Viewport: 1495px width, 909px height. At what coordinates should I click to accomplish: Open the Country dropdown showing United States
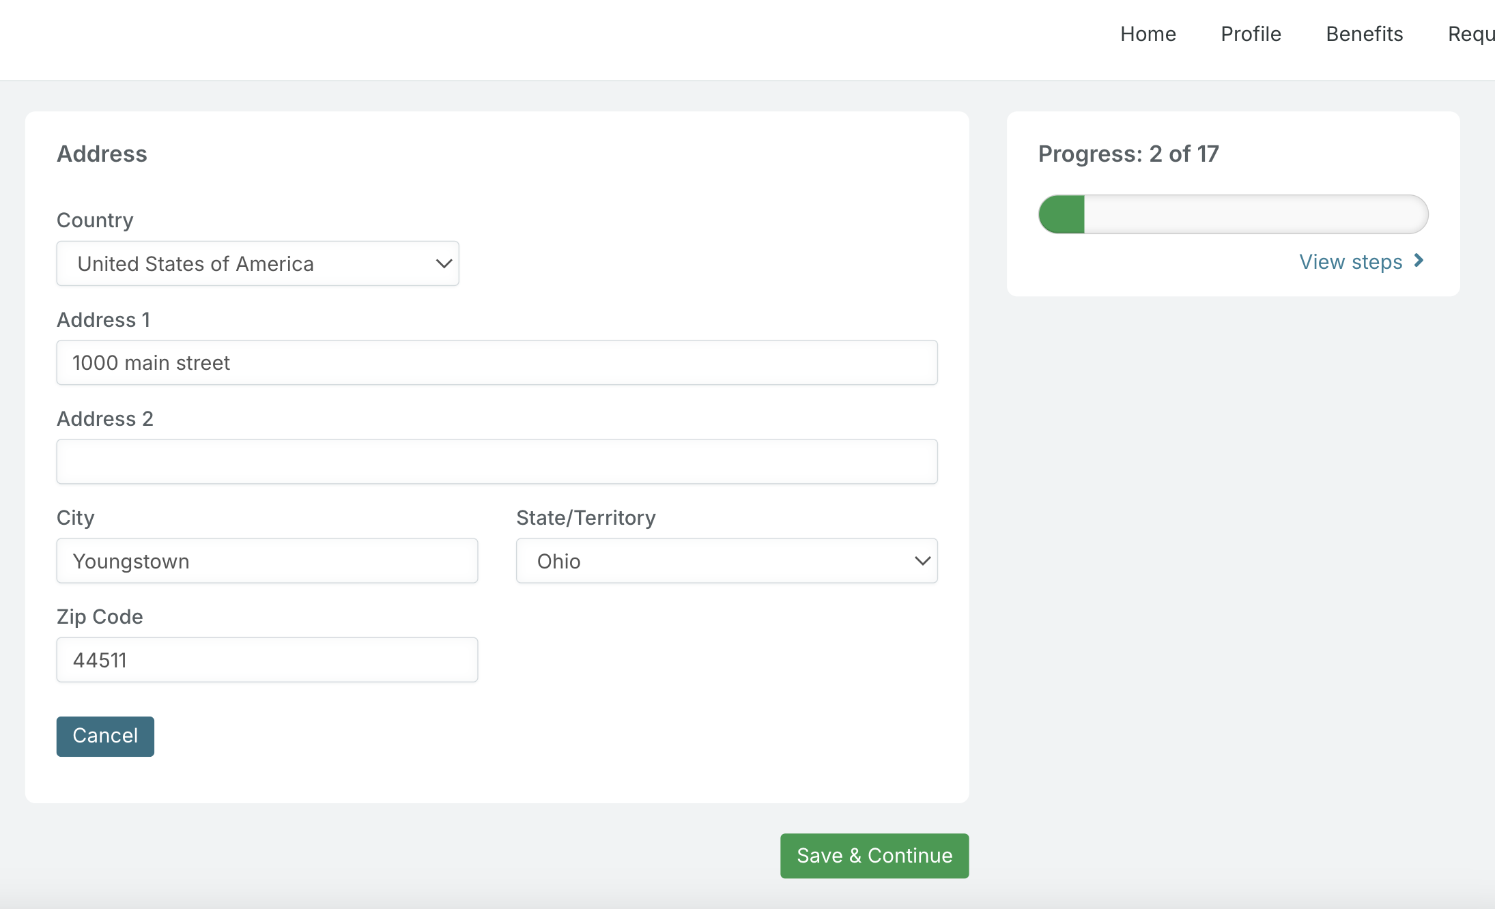point(257,263)
